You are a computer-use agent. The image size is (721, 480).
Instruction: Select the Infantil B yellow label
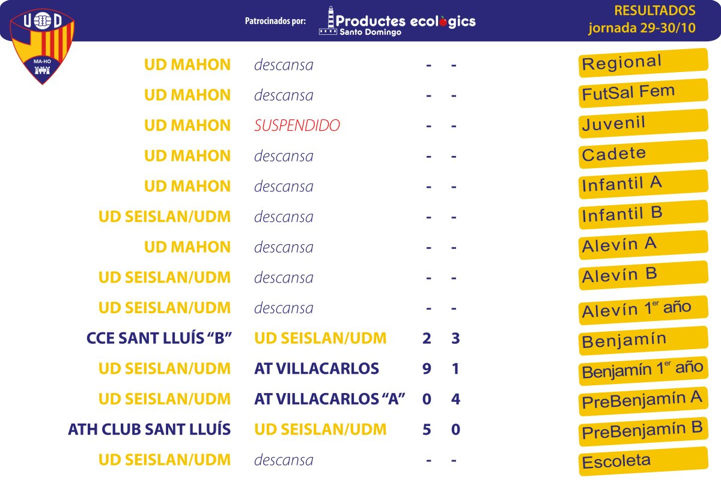point(643,215)
